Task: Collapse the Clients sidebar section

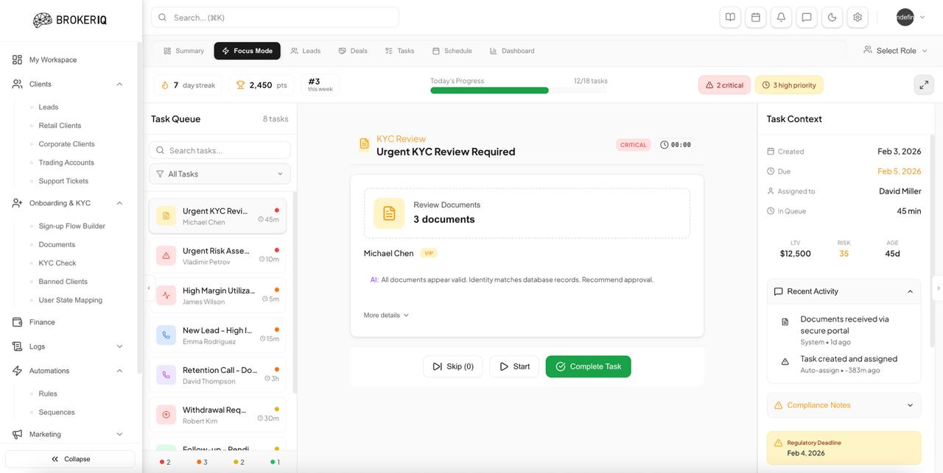Action: tap(119, 84)
